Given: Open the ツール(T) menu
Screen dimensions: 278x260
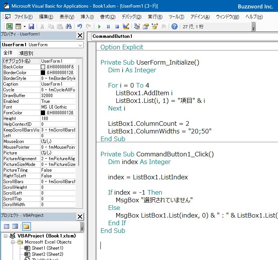Looking at the screenshot, I should (x=176, y=17).
